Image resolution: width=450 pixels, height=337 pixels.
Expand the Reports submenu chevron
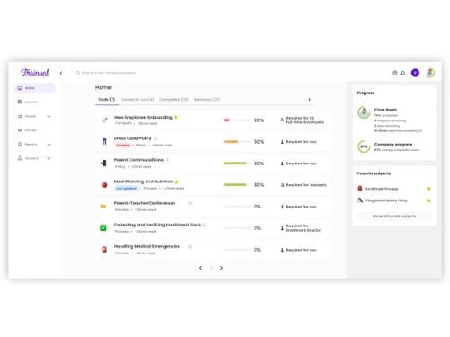tap(49, 145)
